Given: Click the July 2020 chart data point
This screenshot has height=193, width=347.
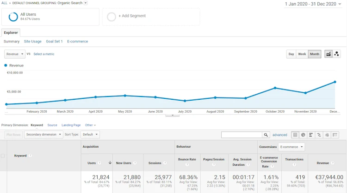Looking at the screenshot, I should click(185, 101).
